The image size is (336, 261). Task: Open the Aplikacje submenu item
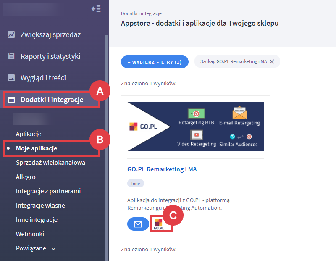pos(29,134)
